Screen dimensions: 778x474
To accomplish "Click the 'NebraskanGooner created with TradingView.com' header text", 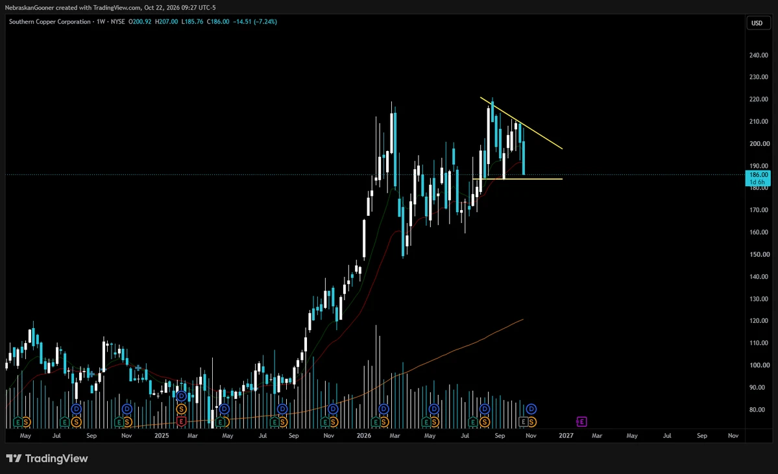I will (73, 7).
